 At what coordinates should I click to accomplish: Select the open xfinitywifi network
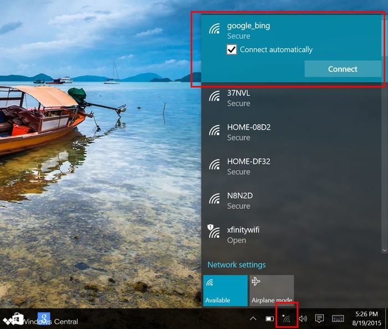pyautogui.click(x=243, y=235)
